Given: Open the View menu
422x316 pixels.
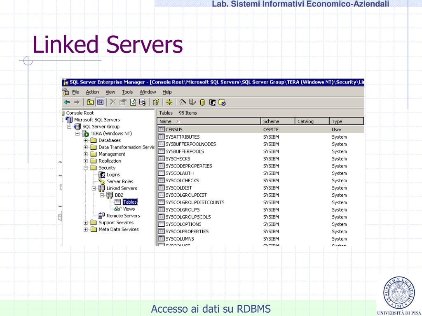Looking at the screenshot, I should pyautogui.click(x=110, y=92).
